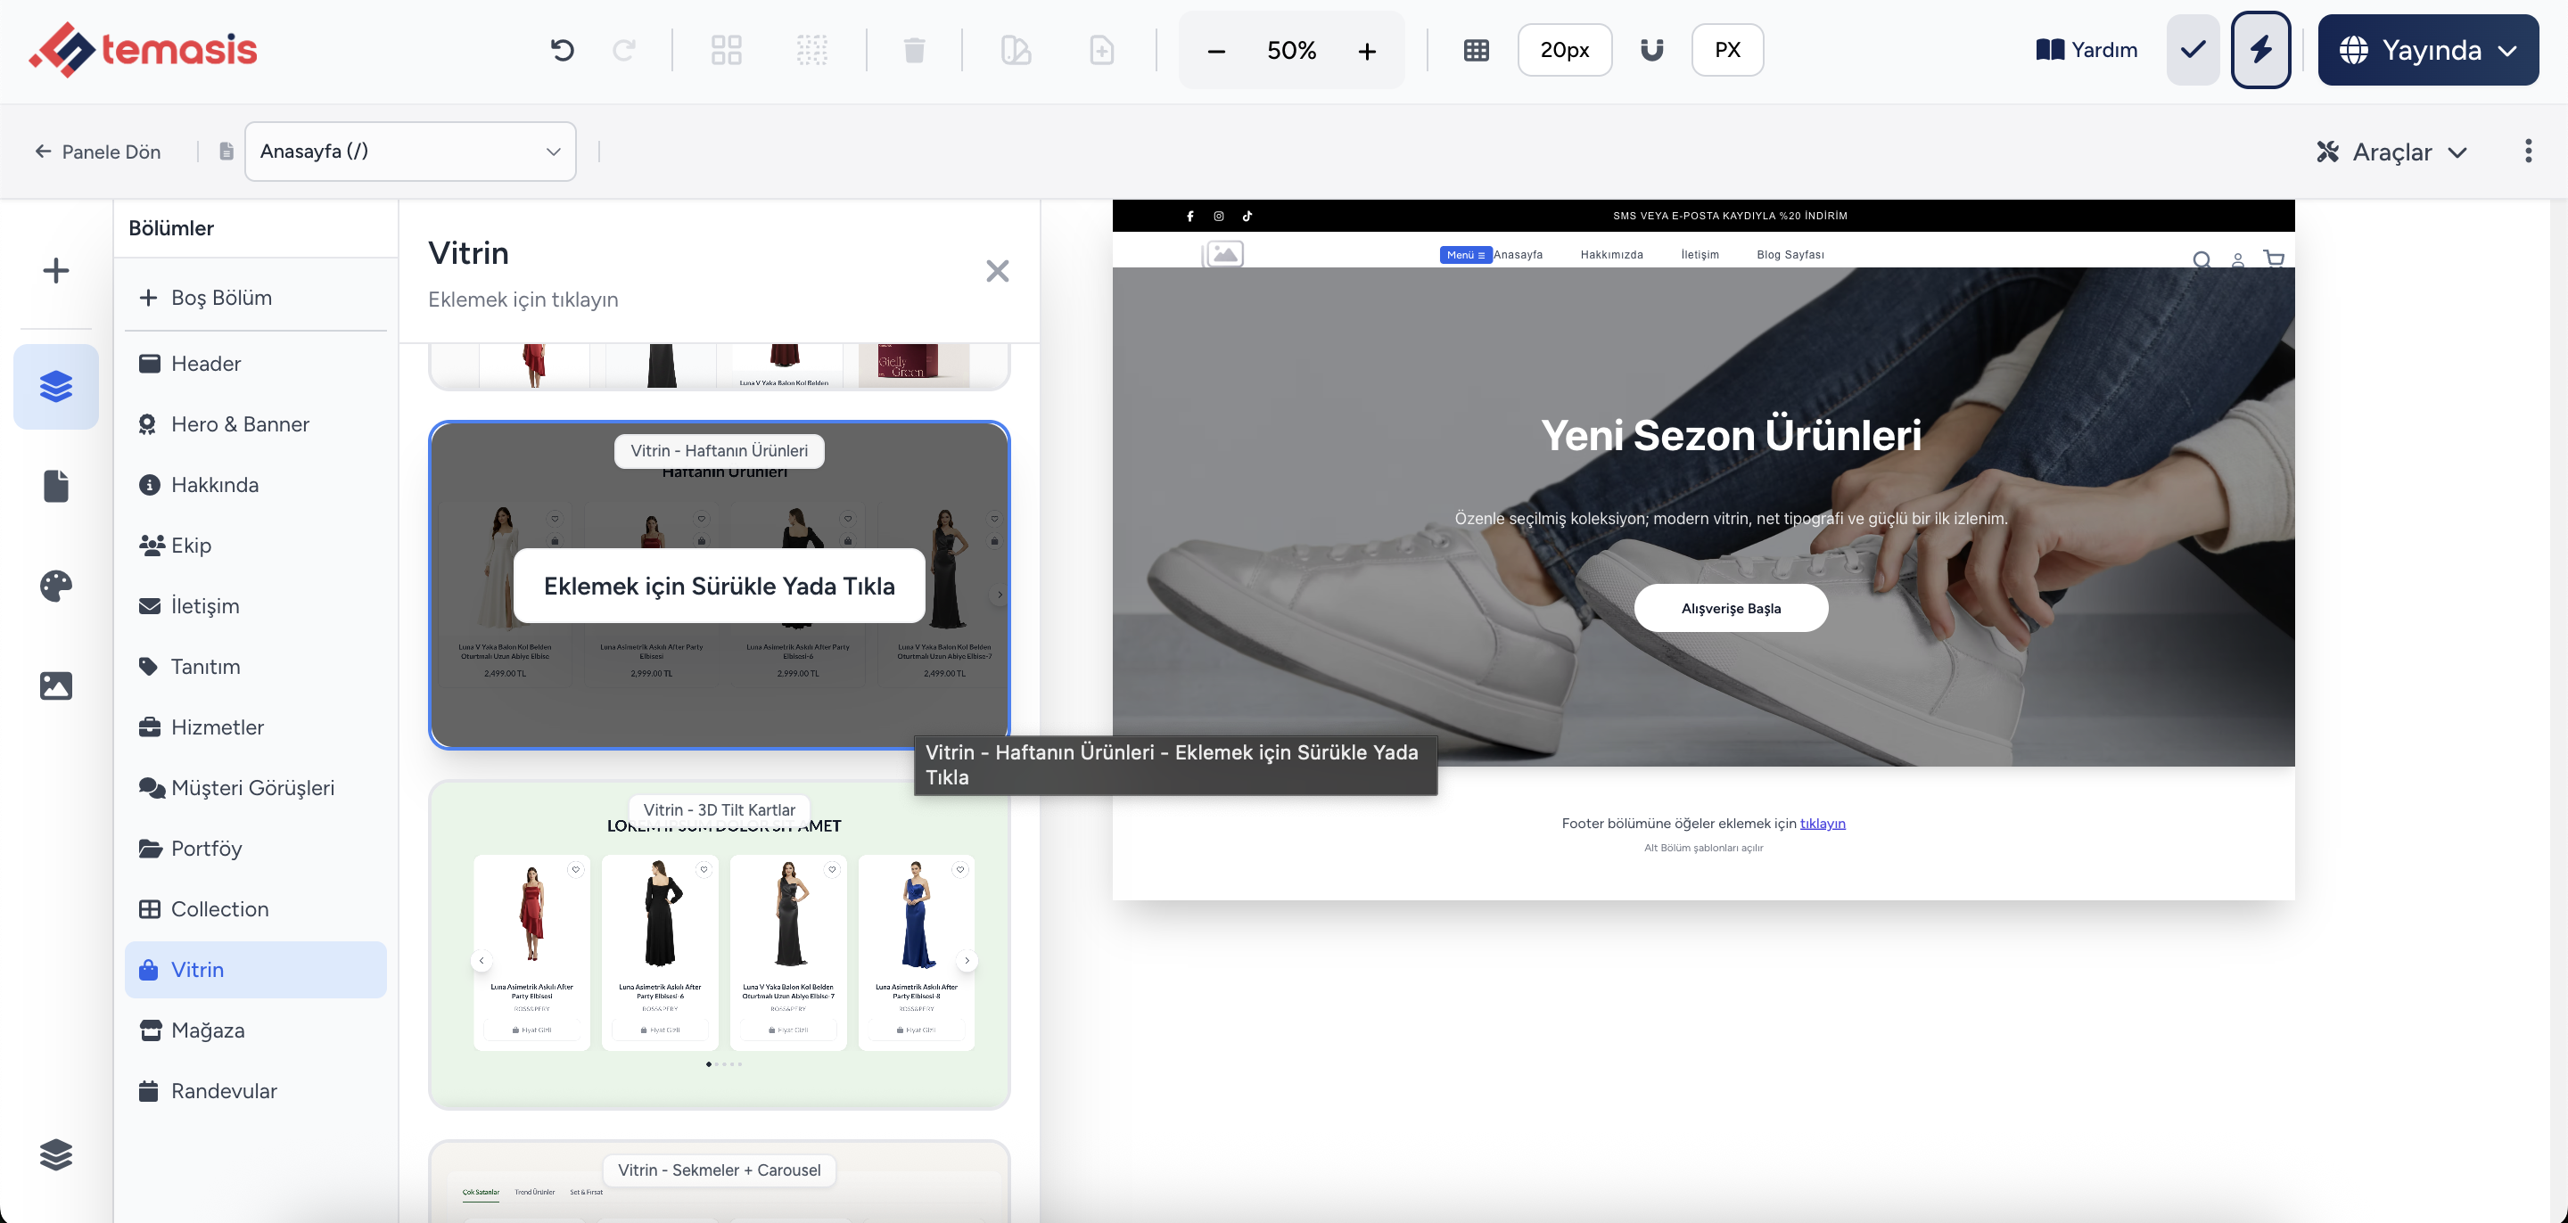Toggle the magnet snap icon
Screen dimensions: 2568x1223
click(x=1652, y=50)
